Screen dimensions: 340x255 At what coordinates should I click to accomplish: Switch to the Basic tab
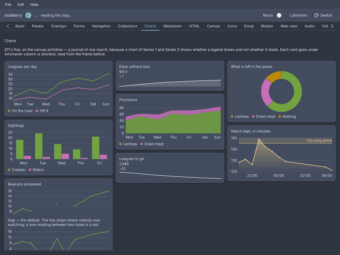(20, 26)
